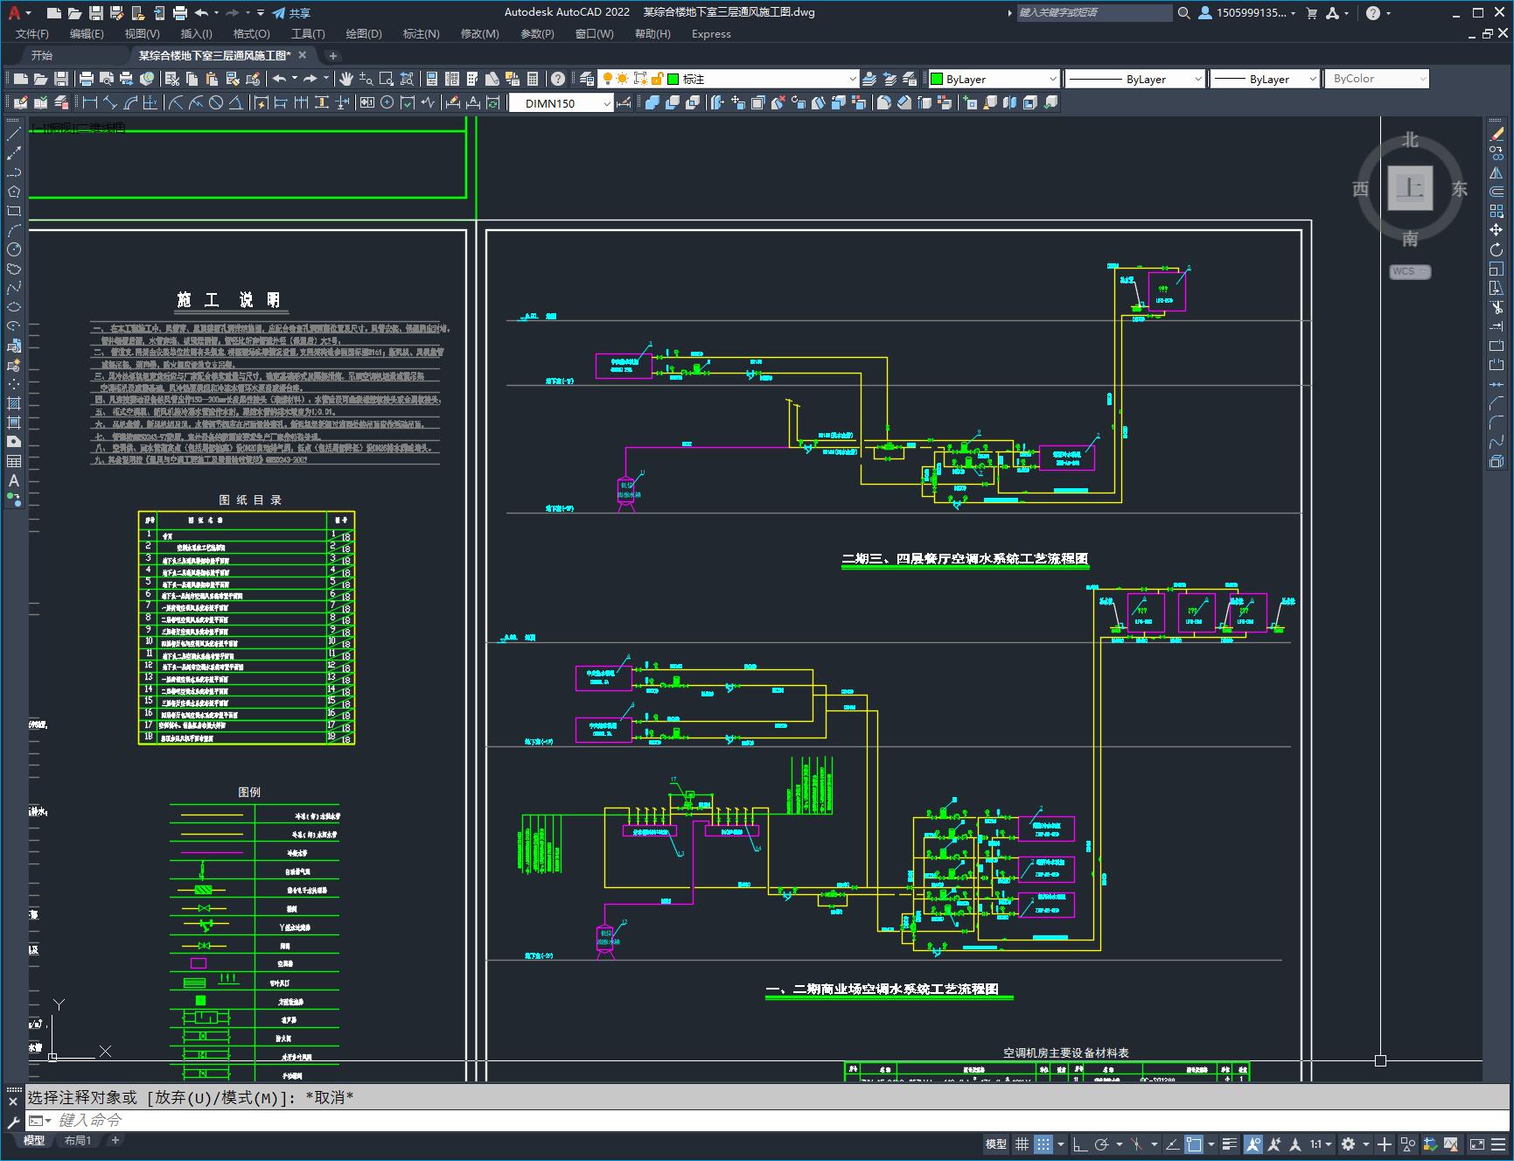Select the Line drawing tool
The height and width of the screenshot is (1161, 1514).
coord(13,134)
